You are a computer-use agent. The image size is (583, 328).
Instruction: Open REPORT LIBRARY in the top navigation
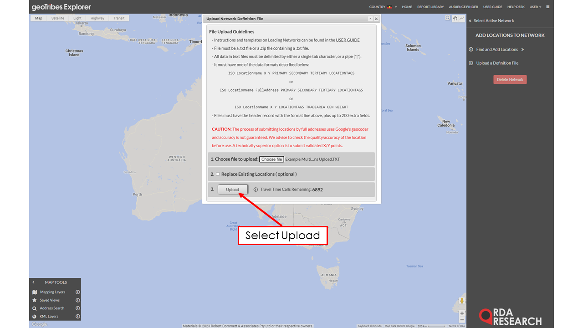[430, 7]
